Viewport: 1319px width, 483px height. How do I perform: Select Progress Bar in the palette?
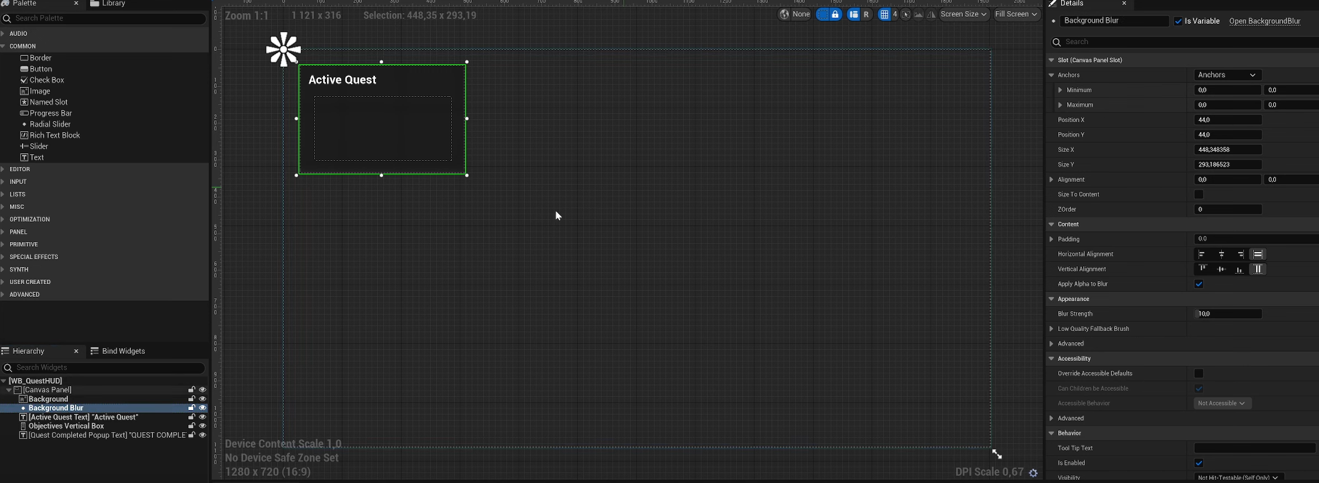pos(50,113)
